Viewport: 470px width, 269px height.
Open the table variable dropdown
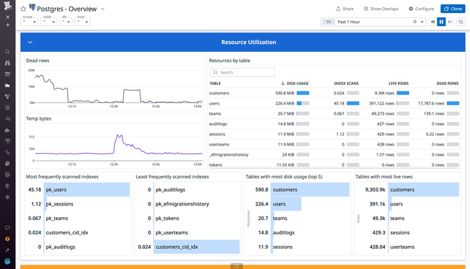coord(49,22)
